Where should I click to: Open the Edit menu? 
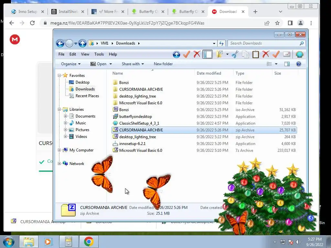[73, 54]
